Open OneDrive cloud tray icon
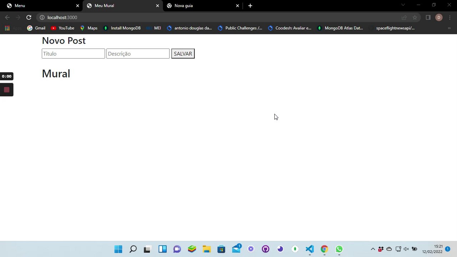 (389, 249)
